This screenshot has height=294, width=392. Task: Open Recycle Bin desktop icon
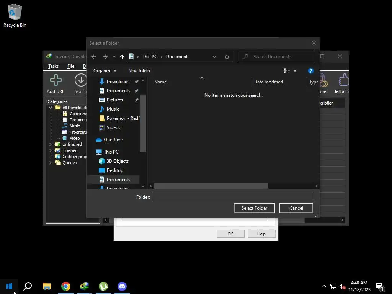click(15, 16)
